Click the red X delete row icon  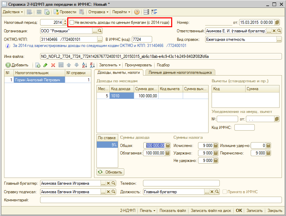tap(53, 65)
